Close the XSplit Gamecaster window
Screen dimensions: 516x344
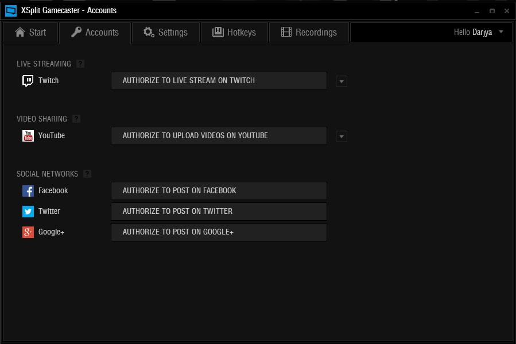[507, 11]
